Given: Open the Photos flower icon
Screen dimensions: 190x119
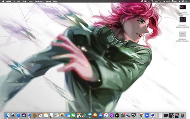Looking at the screenshot, I should (x=62, y=115).
